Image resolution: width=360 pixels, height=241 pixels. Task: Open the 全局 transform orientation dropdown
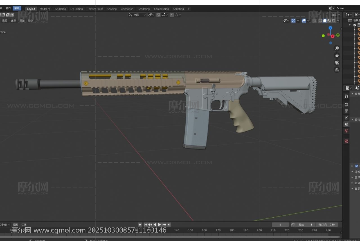tap(137, 15)
